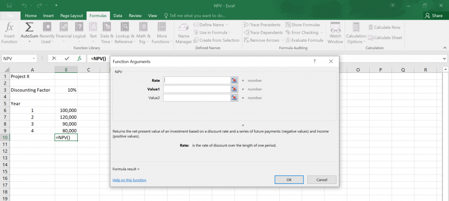
Task: Confirm the dialog with OK
Action: [x=289, y=180]
